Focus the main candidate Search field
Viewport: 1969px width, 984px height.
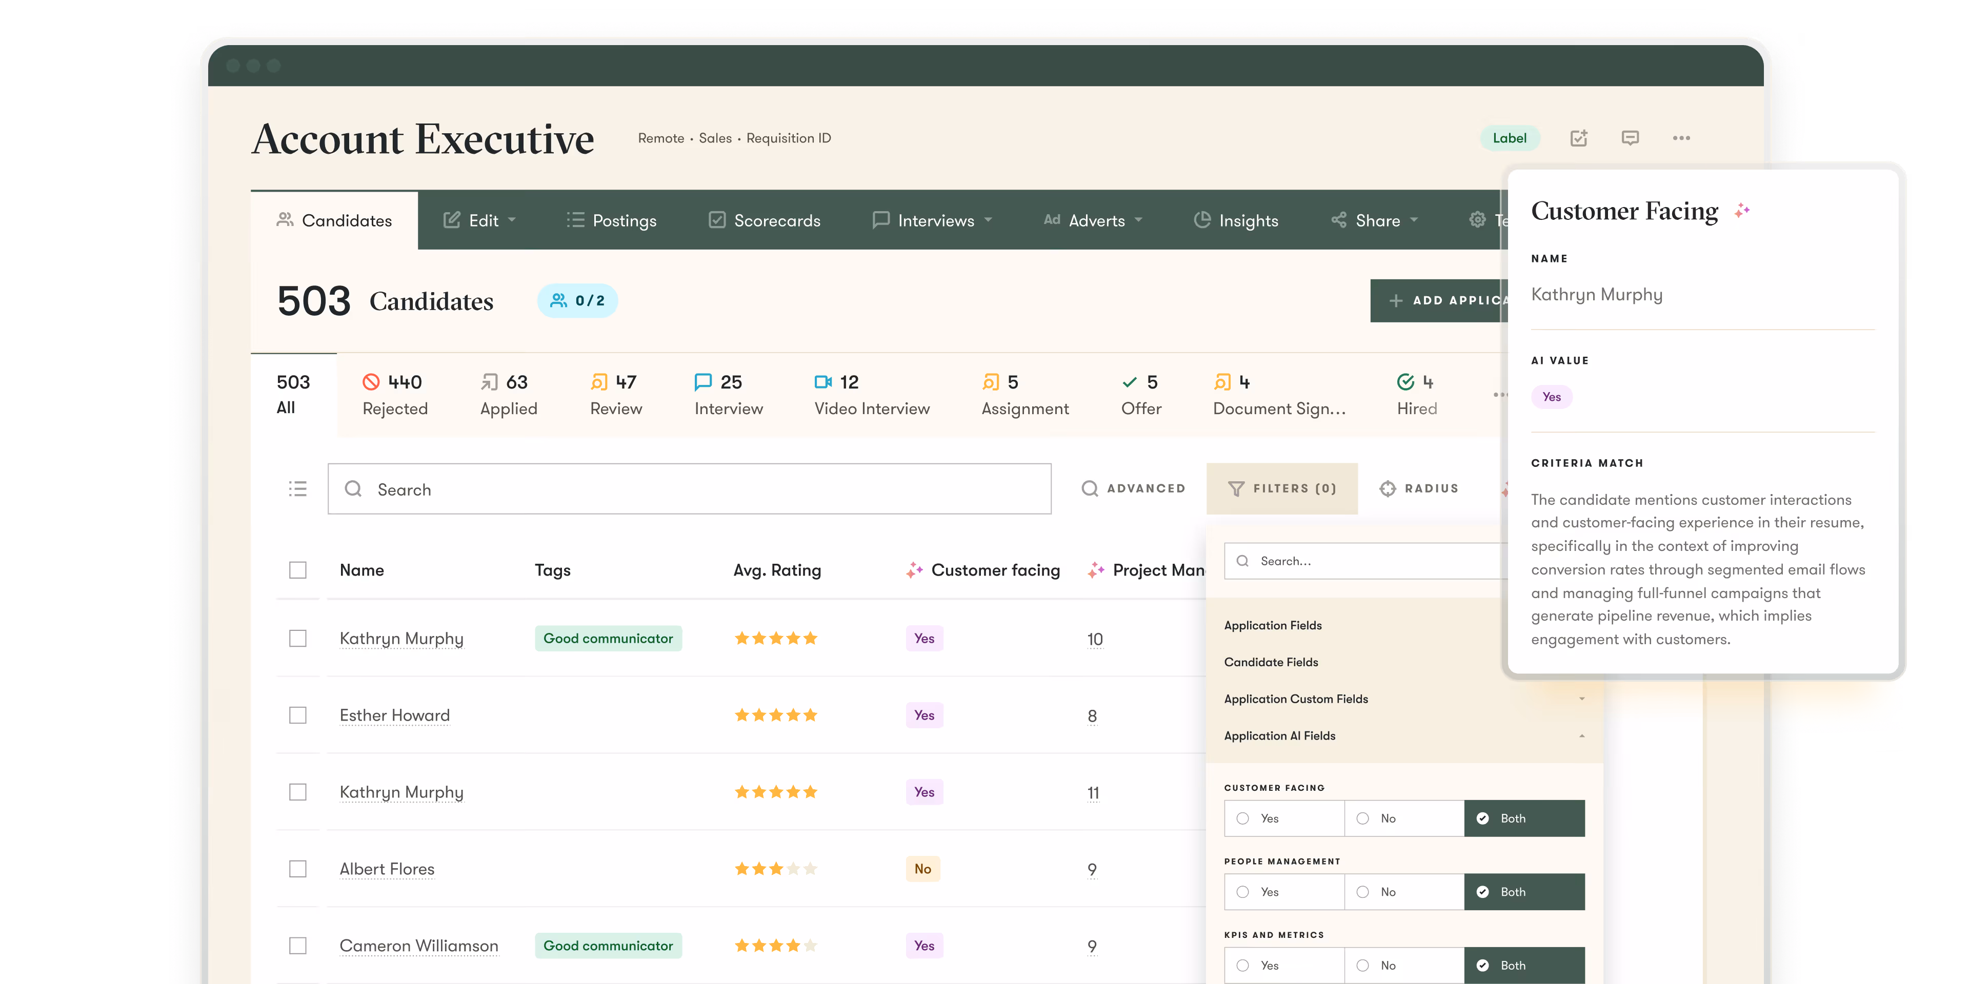(x=690, y=489)
